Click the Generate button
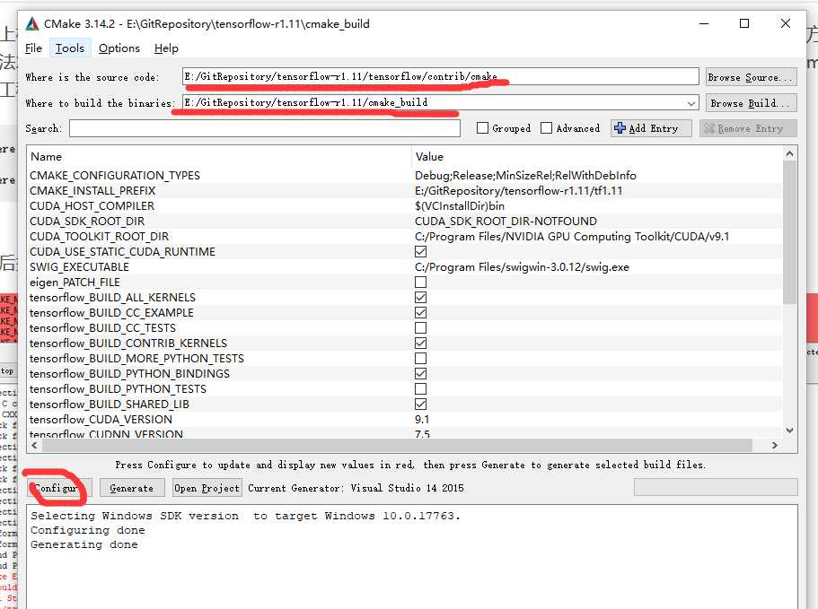818x609 pixels. (x=132, y=488)
